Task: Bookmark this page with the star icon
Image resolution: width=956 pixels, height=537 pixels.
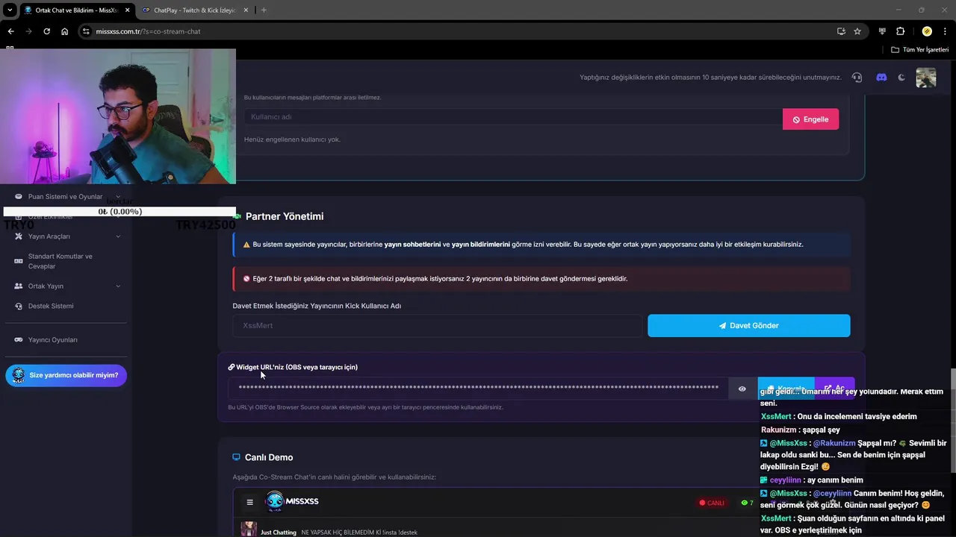Action: tap(857, 31)
